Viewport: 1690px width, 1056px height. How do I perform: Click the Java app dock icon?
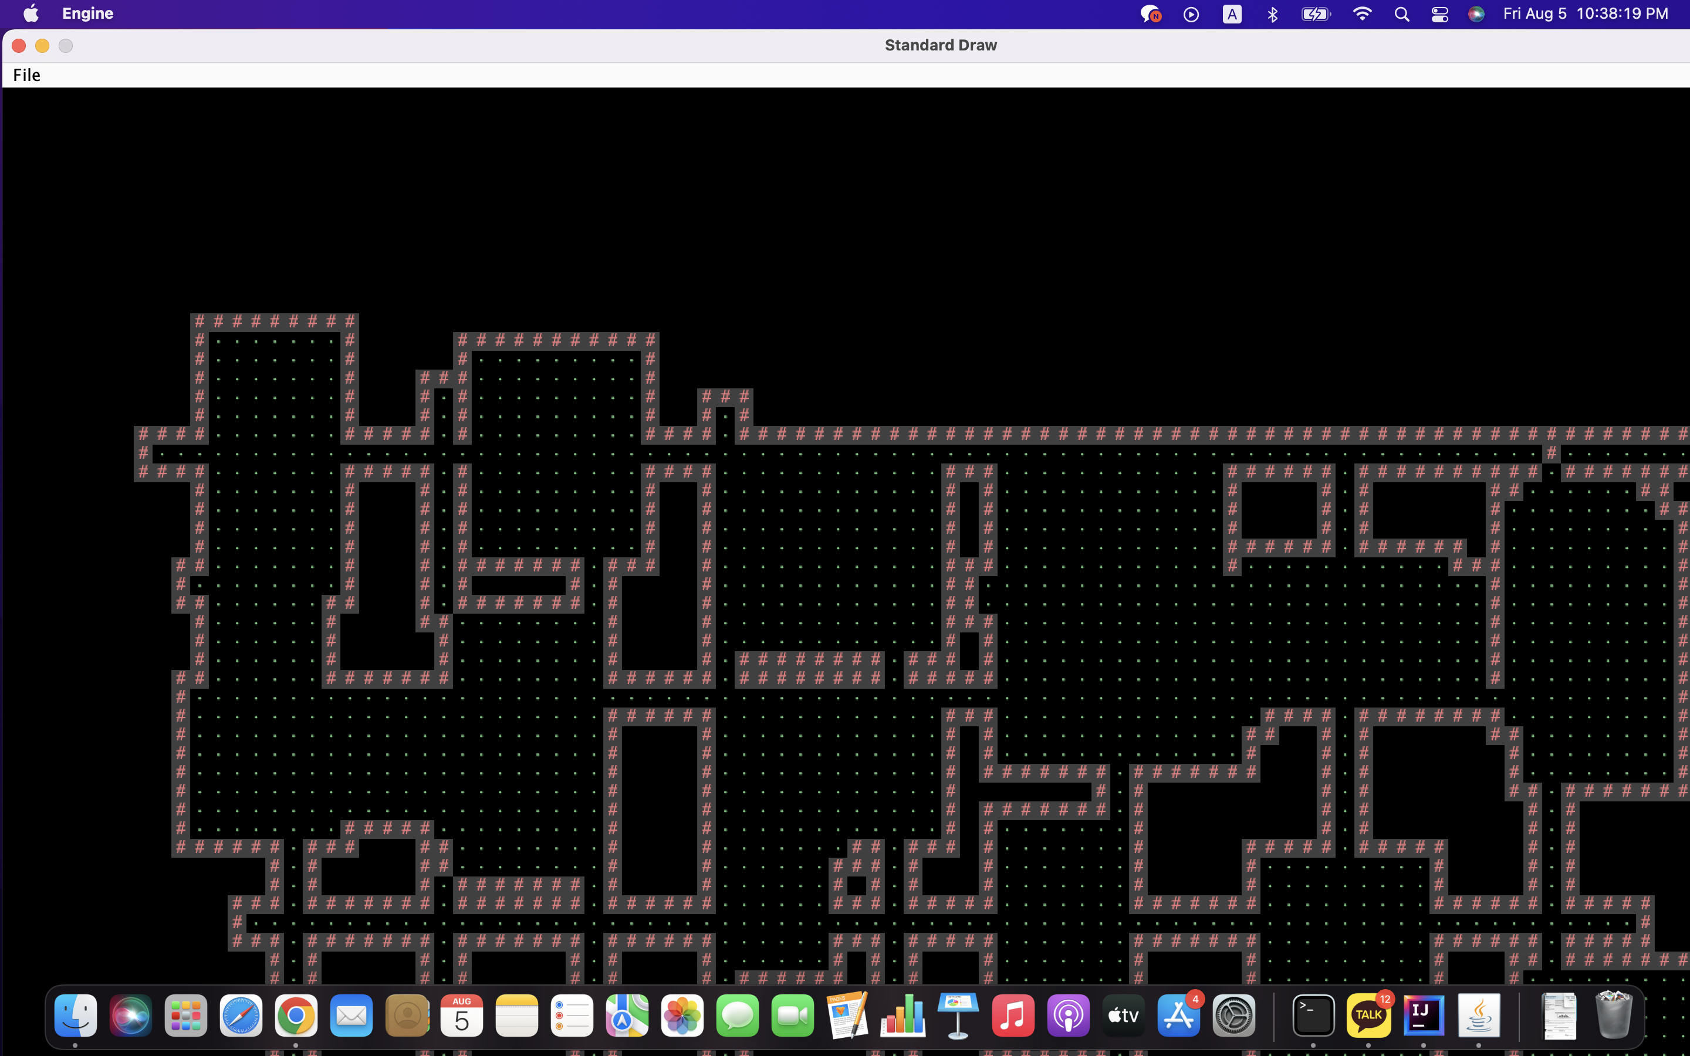coord(1478,1015)
